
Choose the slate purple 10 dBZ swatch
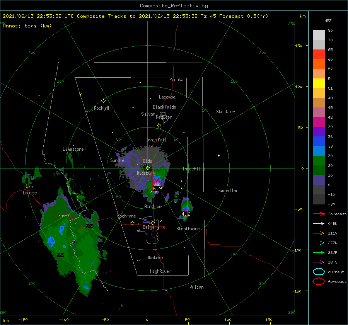pyautogui.click(x=319, y=180)
